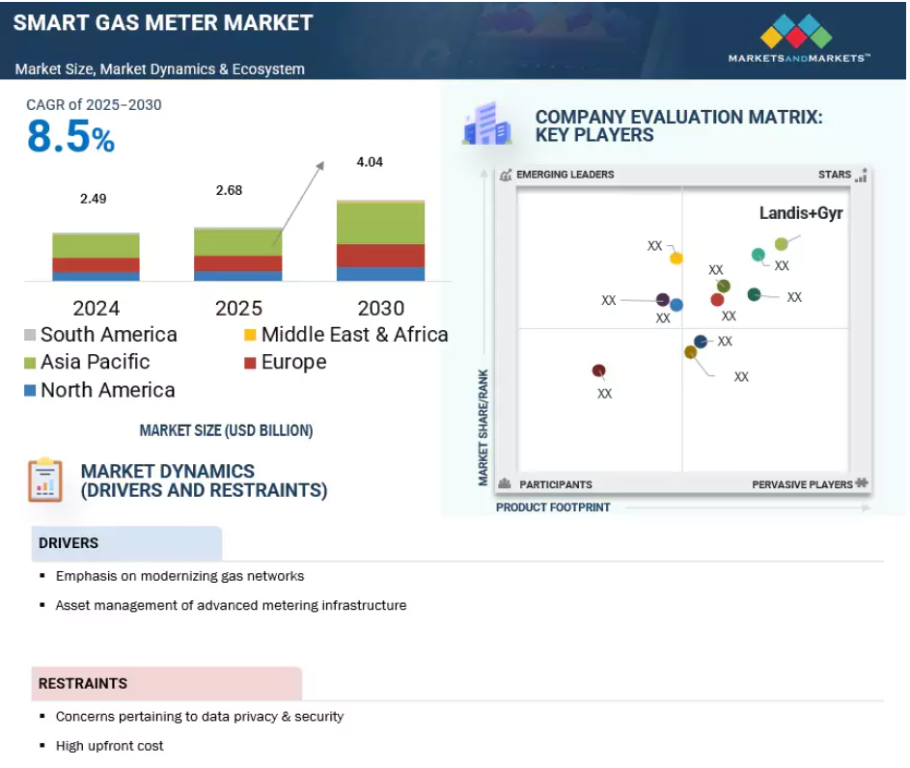Click the yellow dot in Emerging Leaders
The width and height of the screenshot is (910, 768).
click(676, 259)
